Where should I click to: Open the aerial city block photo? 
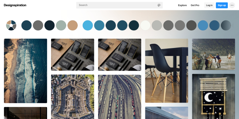click(73, 97)
